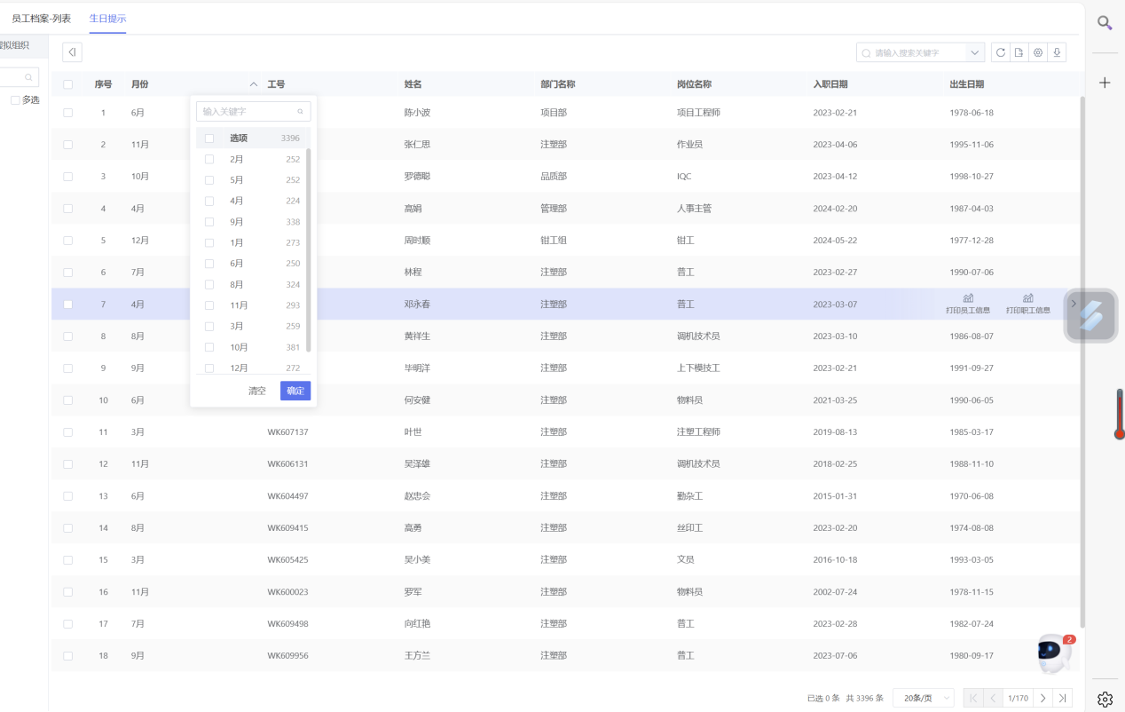Click the download icon in the toolbar

[x=1057, y=52]
